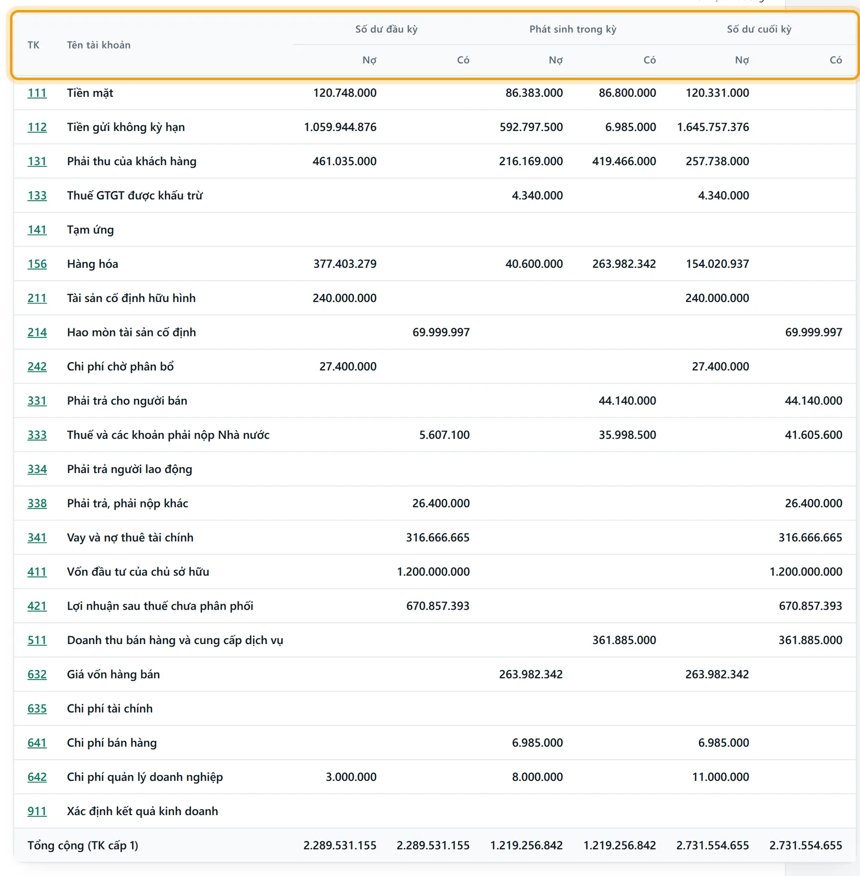Open account 331 link
Viewport: 860px width, 876px height.
[37, 401]
